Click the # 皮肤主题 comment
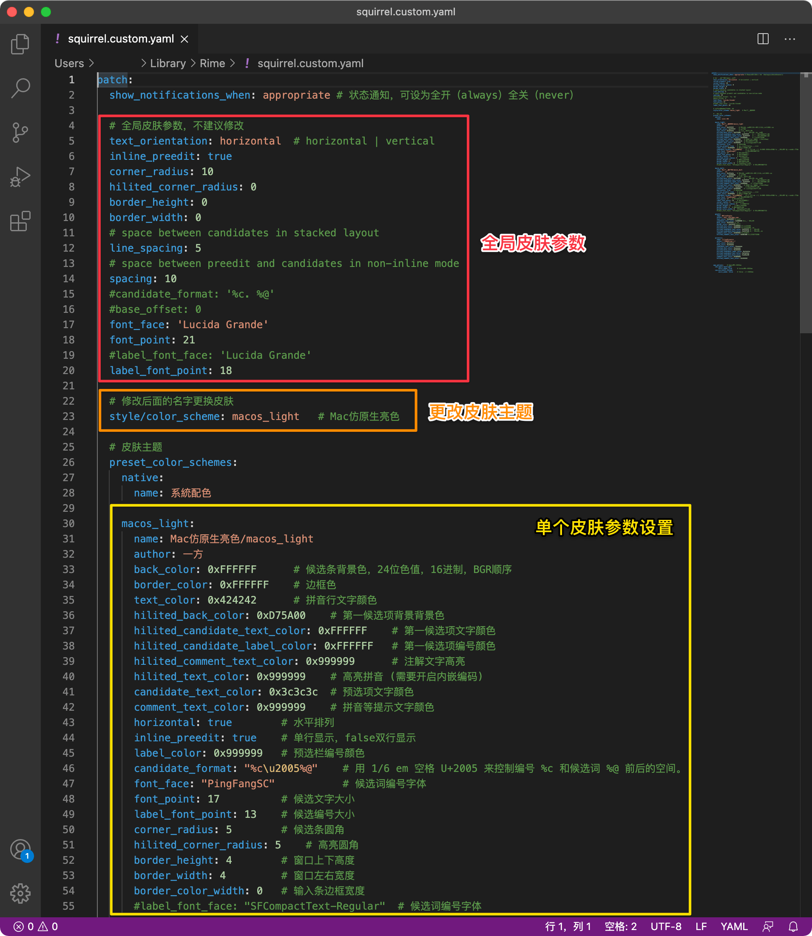 point(136,447)
